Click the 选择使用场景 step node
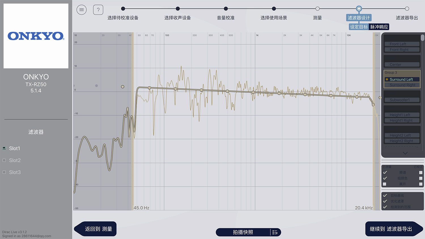This screenshot has width=425, height=239. (274, 8)
